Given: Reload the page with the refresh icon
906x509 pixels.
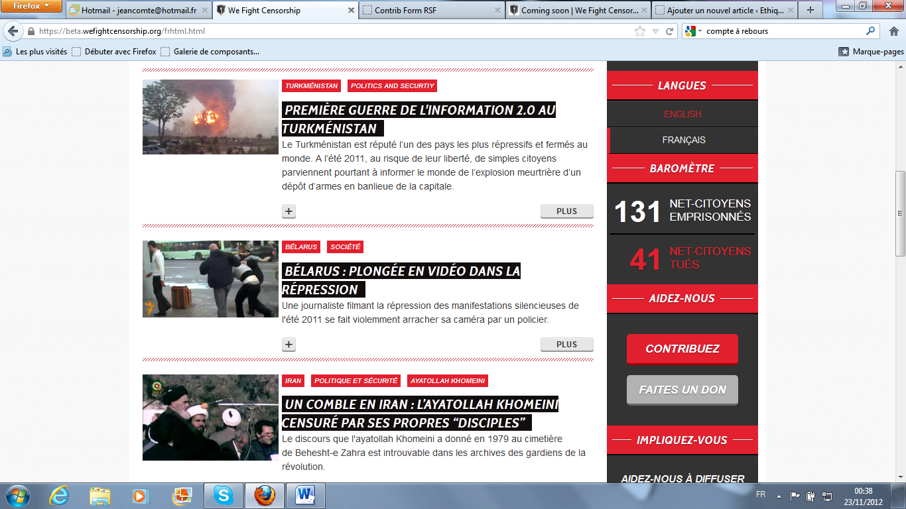Looking at the screenshot, I should pyautogui.click(x=670, y=31).
